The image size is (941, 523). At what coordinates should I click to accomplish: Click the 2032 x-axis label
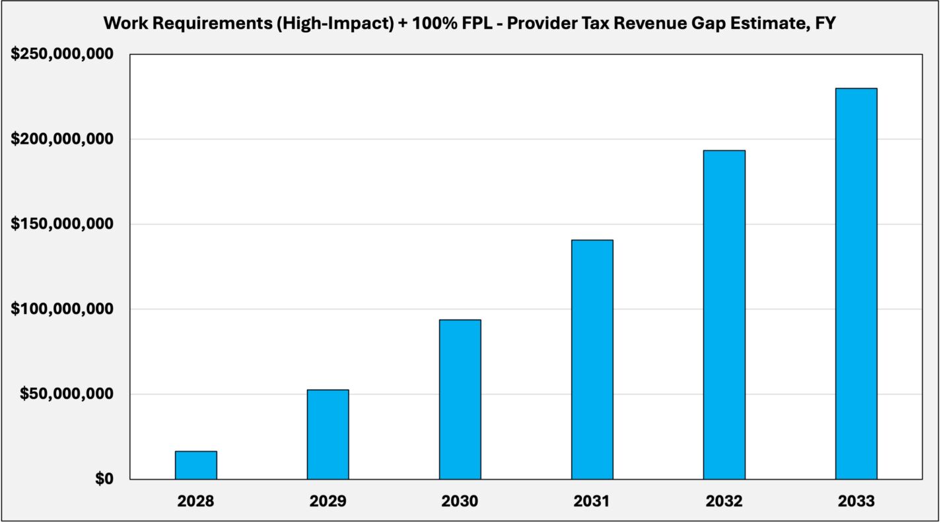point(724,501)
